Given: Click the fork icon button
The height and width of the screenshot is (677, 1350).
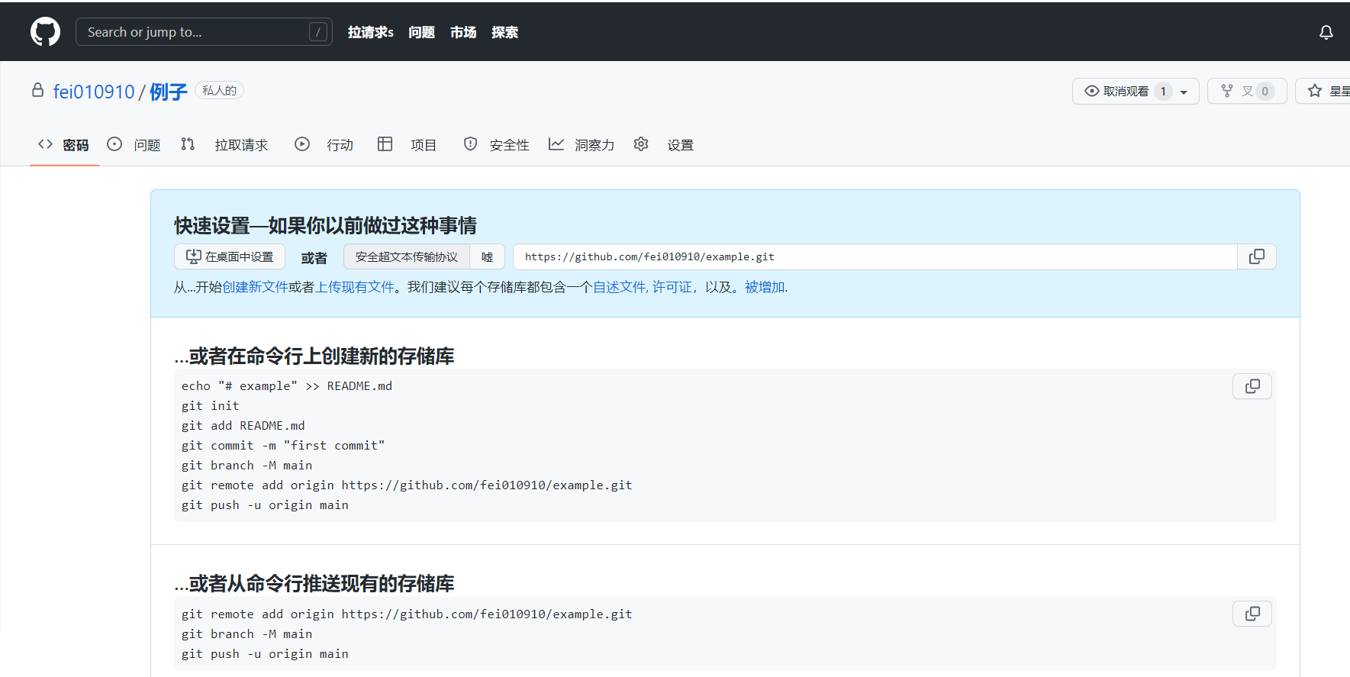Looking at the screenshot, I should (x=1227, y=91).
